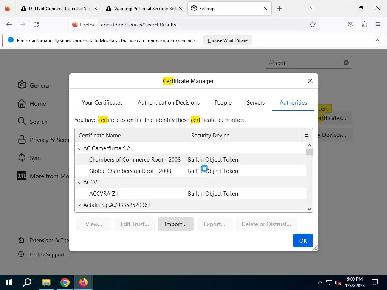The image size is (387, 290).
Task: Open Windows Start menu
Action: pyautogui.click(x=9, y=282)
